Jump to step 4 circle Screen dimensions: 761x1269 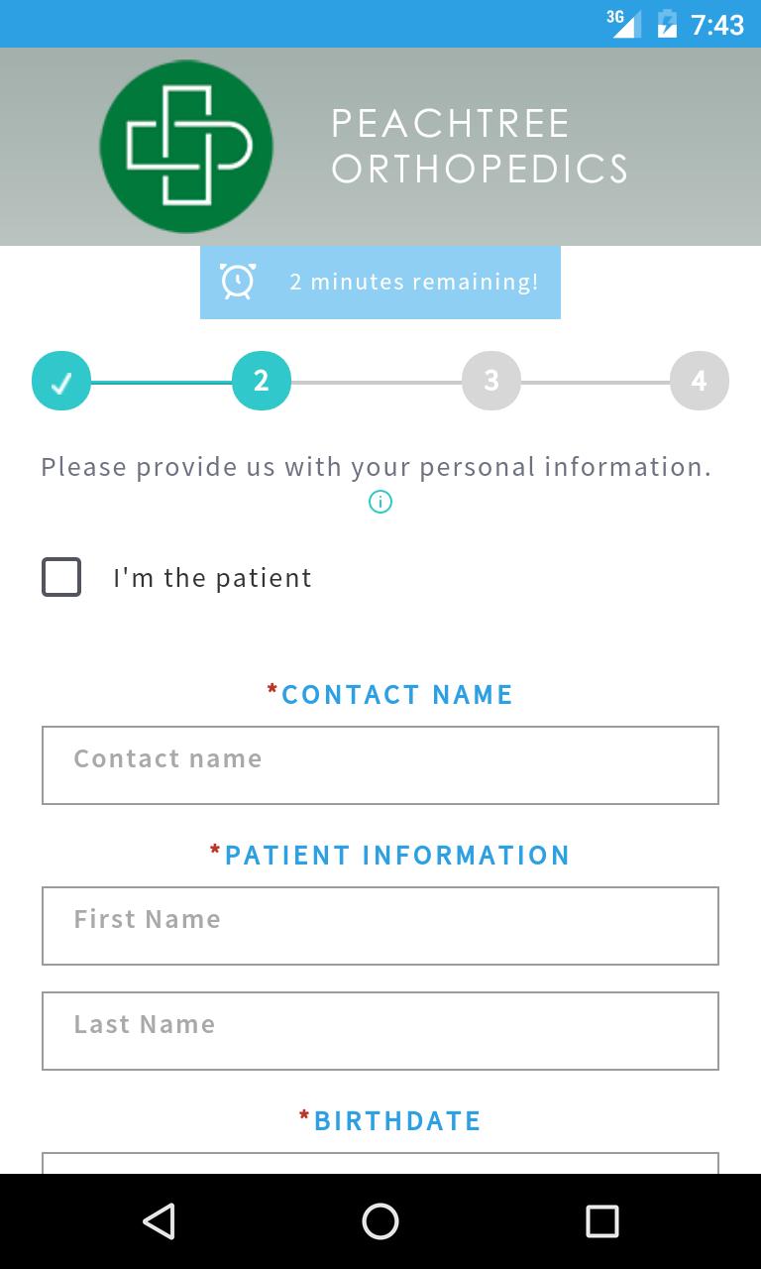pos(700,381)
